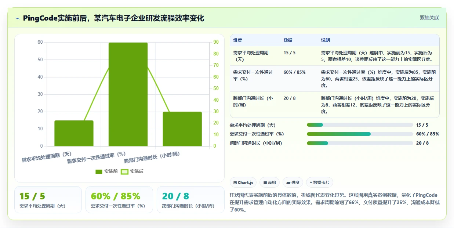This screenshot has width=454, height=228.
Task: Toggle the 实施后 legend swatch
Action: 125,171
